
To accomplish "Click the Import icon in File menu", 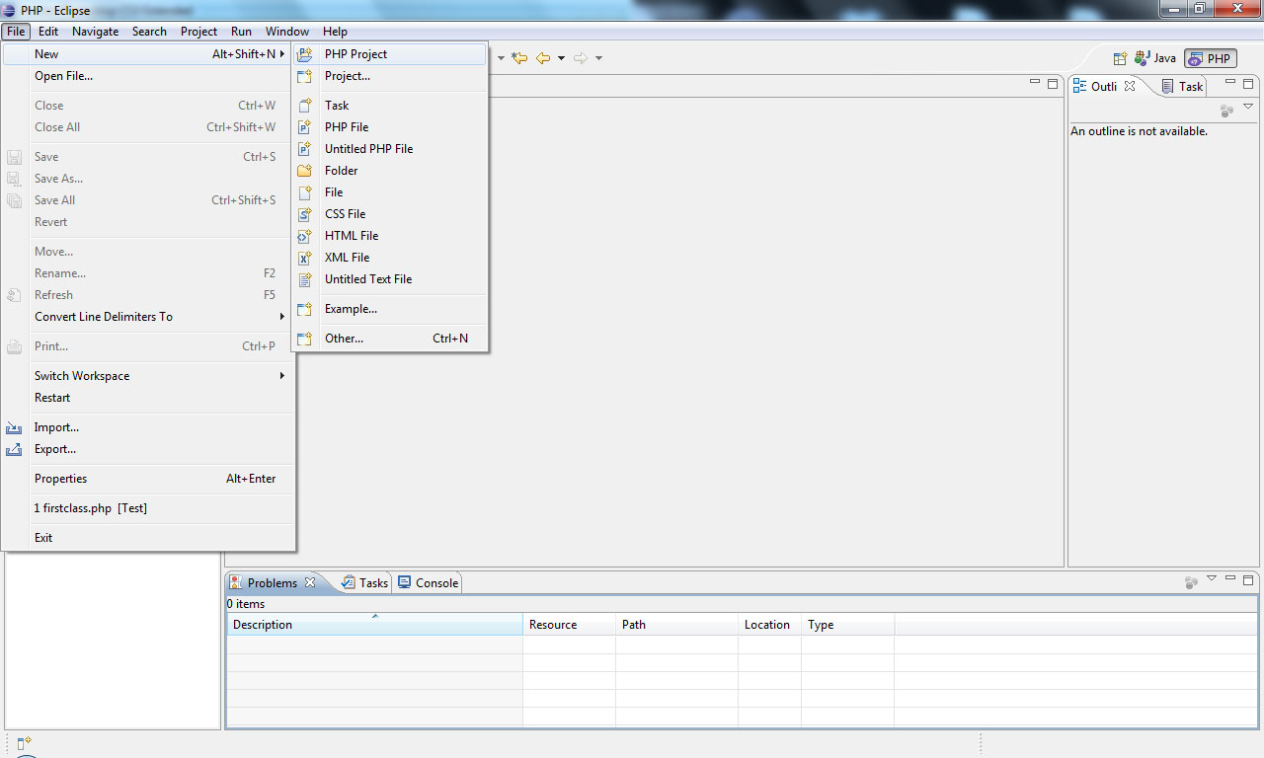I will 14,427.
